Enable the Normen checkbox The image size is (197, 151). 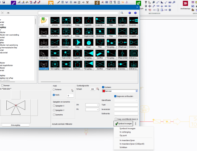tap(2, 86)
